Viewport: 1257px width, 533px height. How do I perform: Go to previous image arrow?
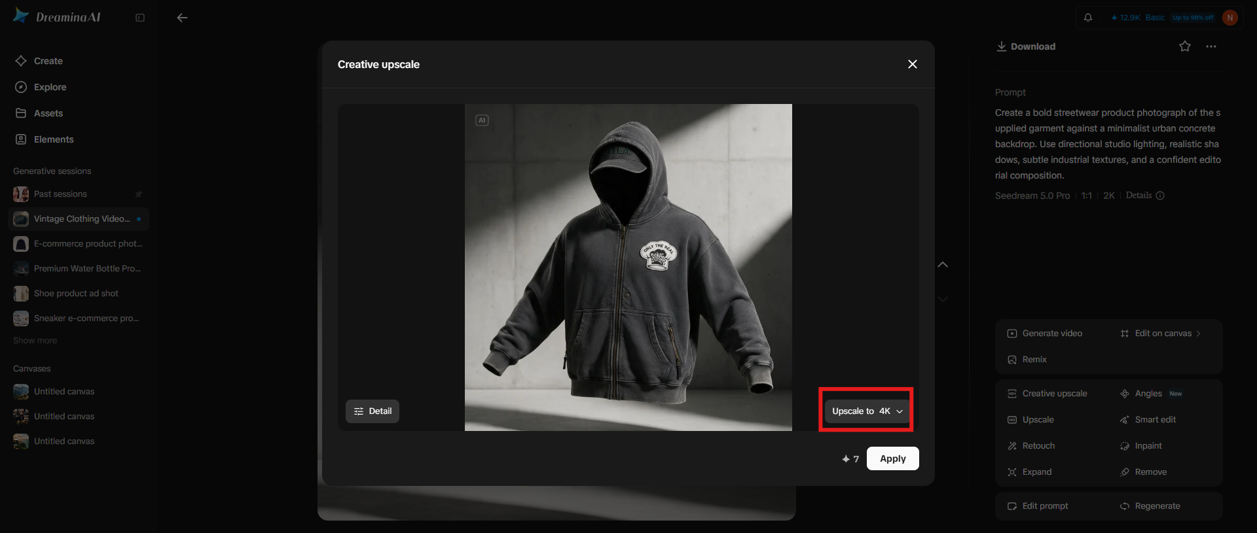[943, 265]
